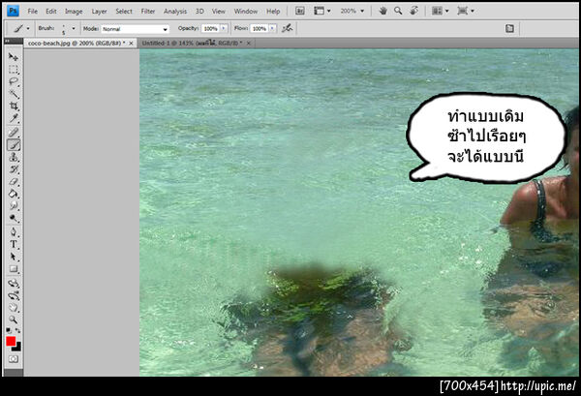This screenshot has width=581, height=396.
Task: Select the Path Selection tool
Action: click(x=14, y=257)
